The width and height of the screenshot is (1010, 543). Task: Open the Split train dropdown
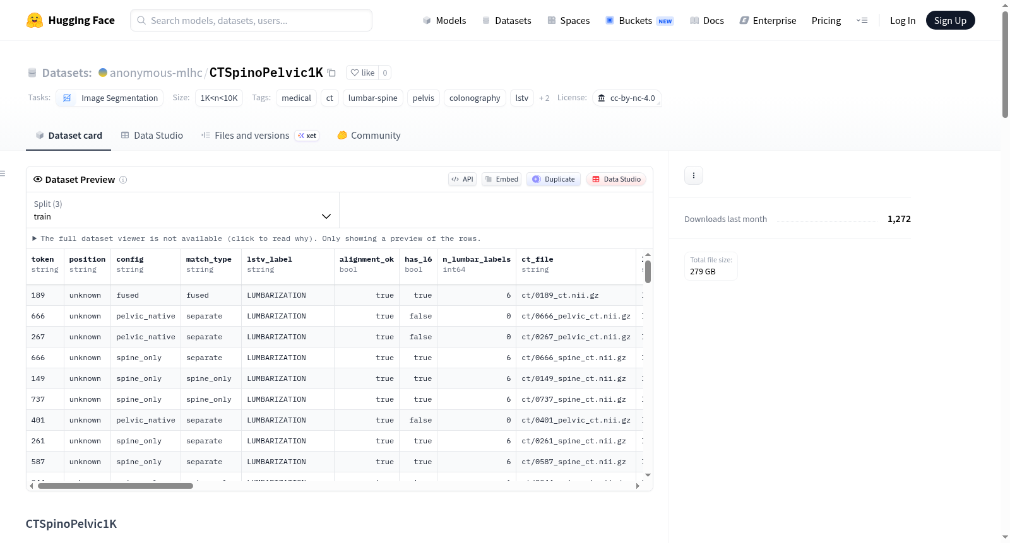pyautogui.click(x=182, y=210)
